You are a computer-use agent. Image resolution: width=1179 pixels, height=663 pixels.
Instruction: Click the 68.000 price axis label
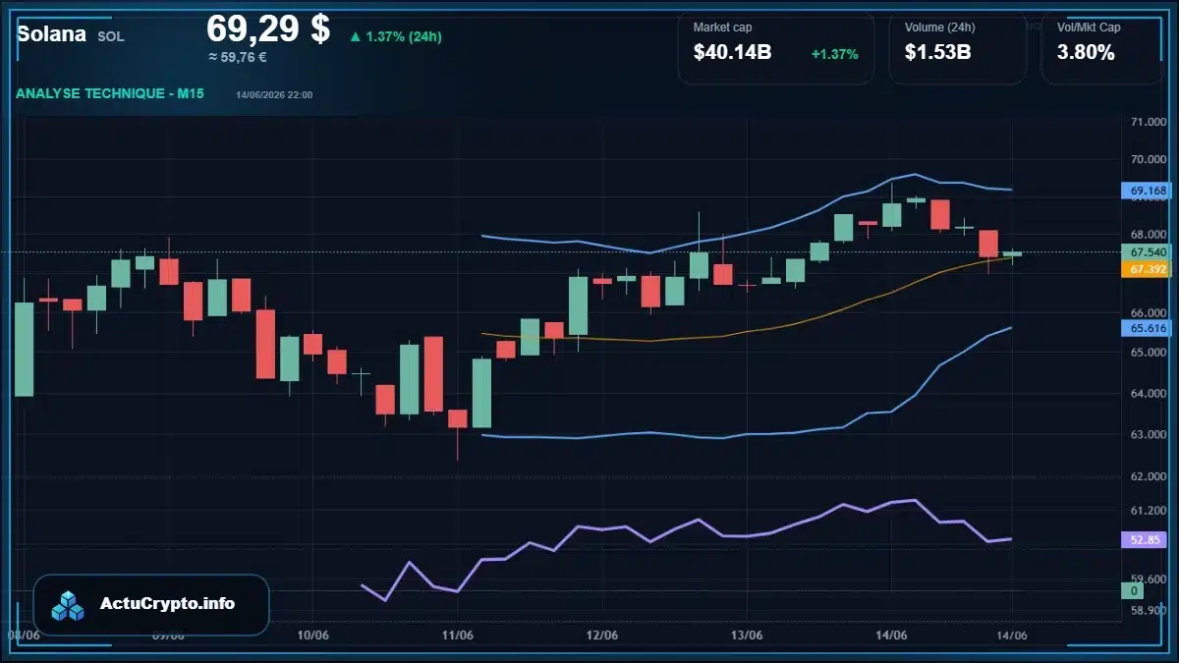(x=1149, y=235)
